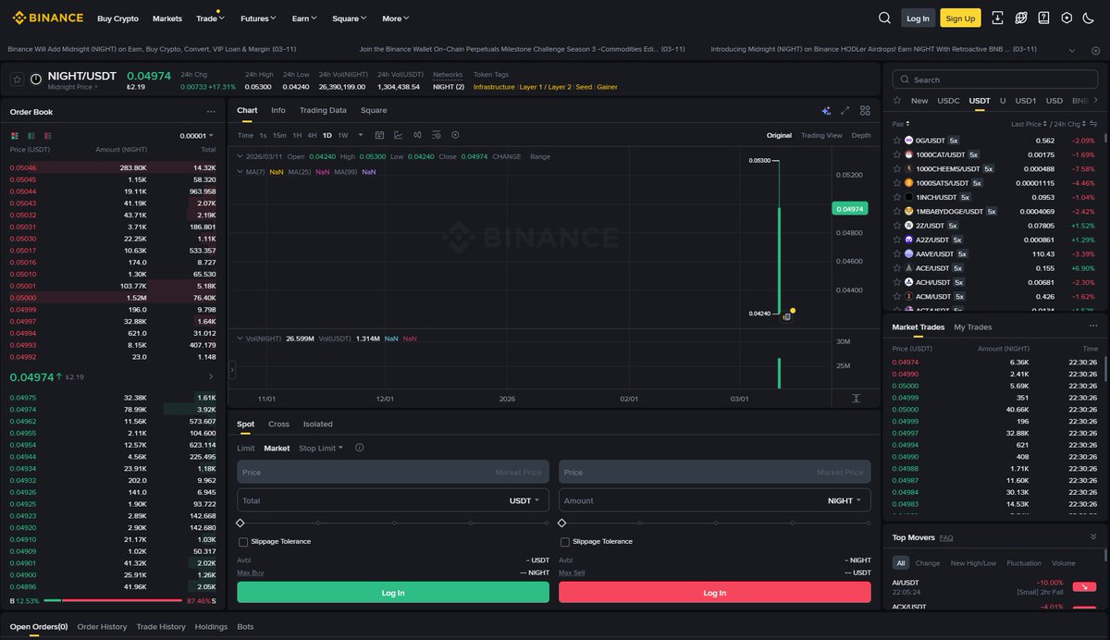
Task: Click the chart circular settings icon
Action: [456, 135]
